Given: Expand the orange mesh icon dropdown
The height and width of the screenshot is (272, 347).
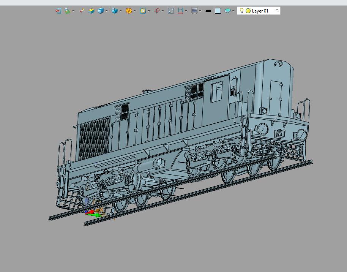Looking at the screenshot, I should point(134,11).
